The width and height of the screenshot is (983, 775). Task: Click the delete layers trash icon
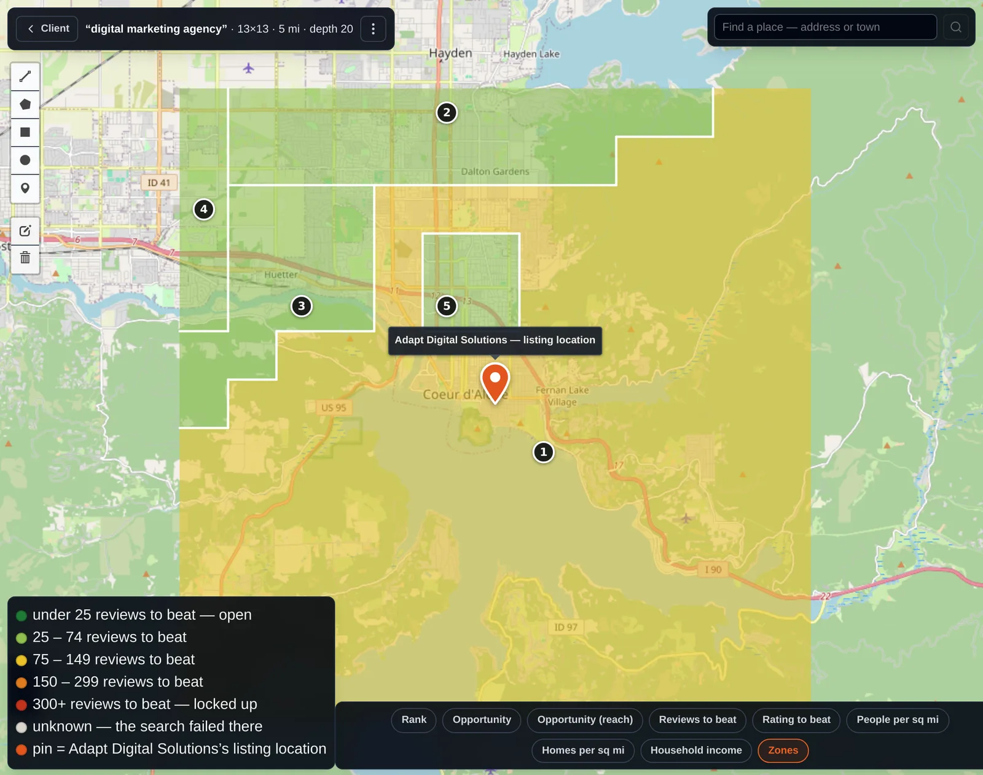pos(25,258)
